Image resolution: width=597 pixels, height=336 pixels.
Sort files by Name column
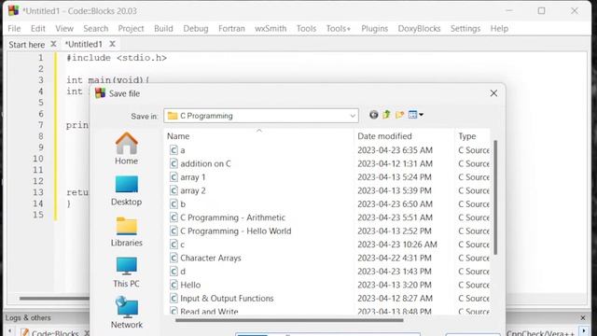(x=178, y=136)
